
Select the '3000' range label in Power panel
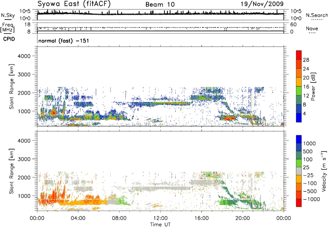point(24,75)
